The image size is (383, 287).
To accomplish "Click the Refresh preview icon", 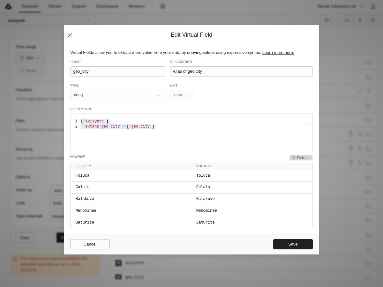I will coord(293,158).
